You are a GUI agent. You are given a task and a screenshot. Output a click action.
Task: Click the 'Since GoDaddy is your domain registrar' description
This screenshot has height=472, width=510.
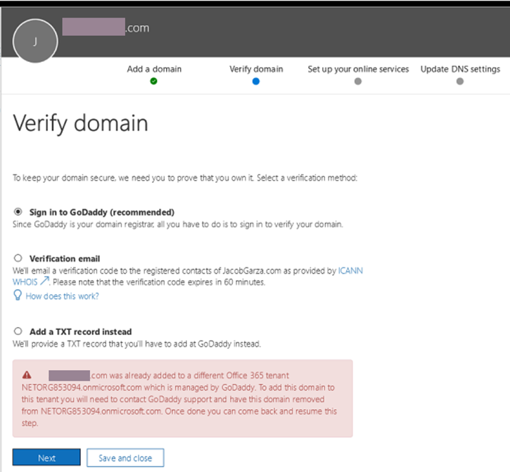coord(177,224)
